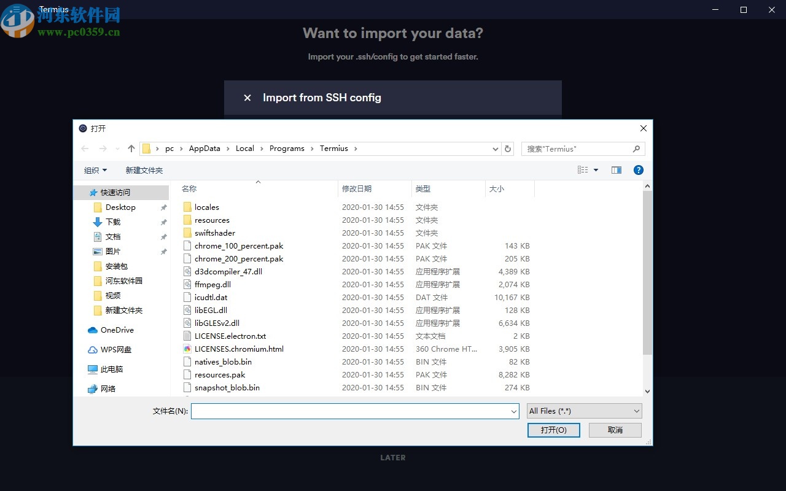Open WPS网盘 in the sidebar

coord(115,350)
